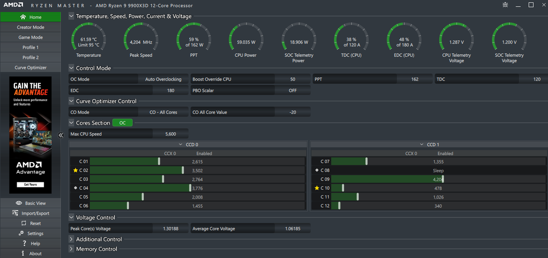Click the AMD Advantage ad banner image
This screenshot has width=548, height=258.
(x=30, y=135)
